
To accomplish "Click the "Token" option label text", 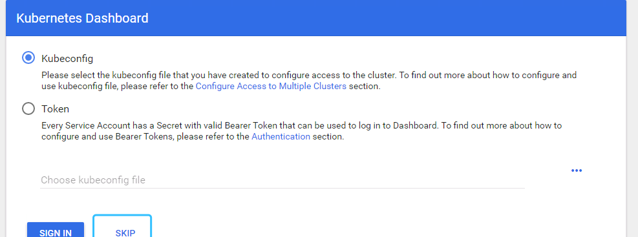I will tap(56, 109).
